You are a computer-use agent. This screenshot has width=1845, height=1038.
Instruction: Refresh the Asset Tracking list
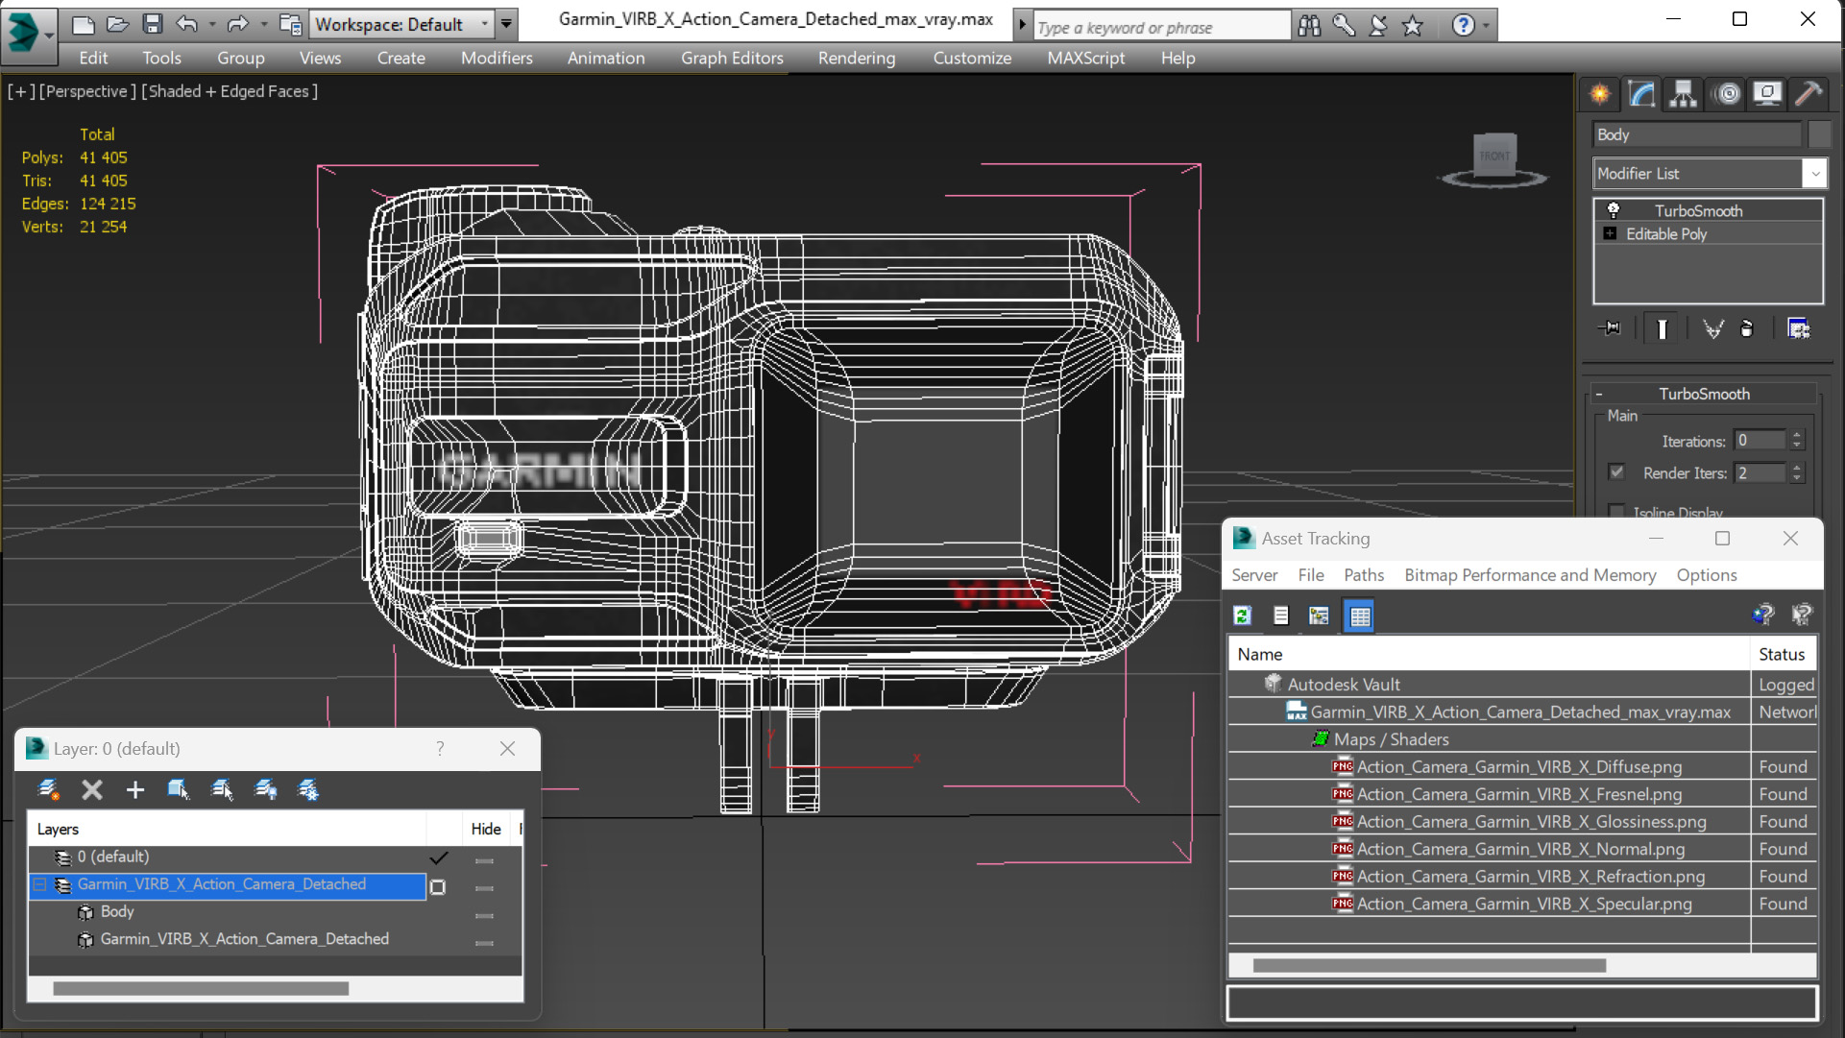1243,616
